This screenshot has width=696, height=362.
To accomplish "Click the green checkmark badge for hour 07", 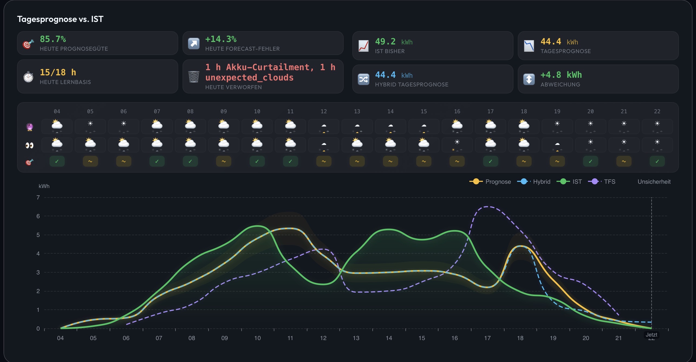I will click(x=157, y=161).
